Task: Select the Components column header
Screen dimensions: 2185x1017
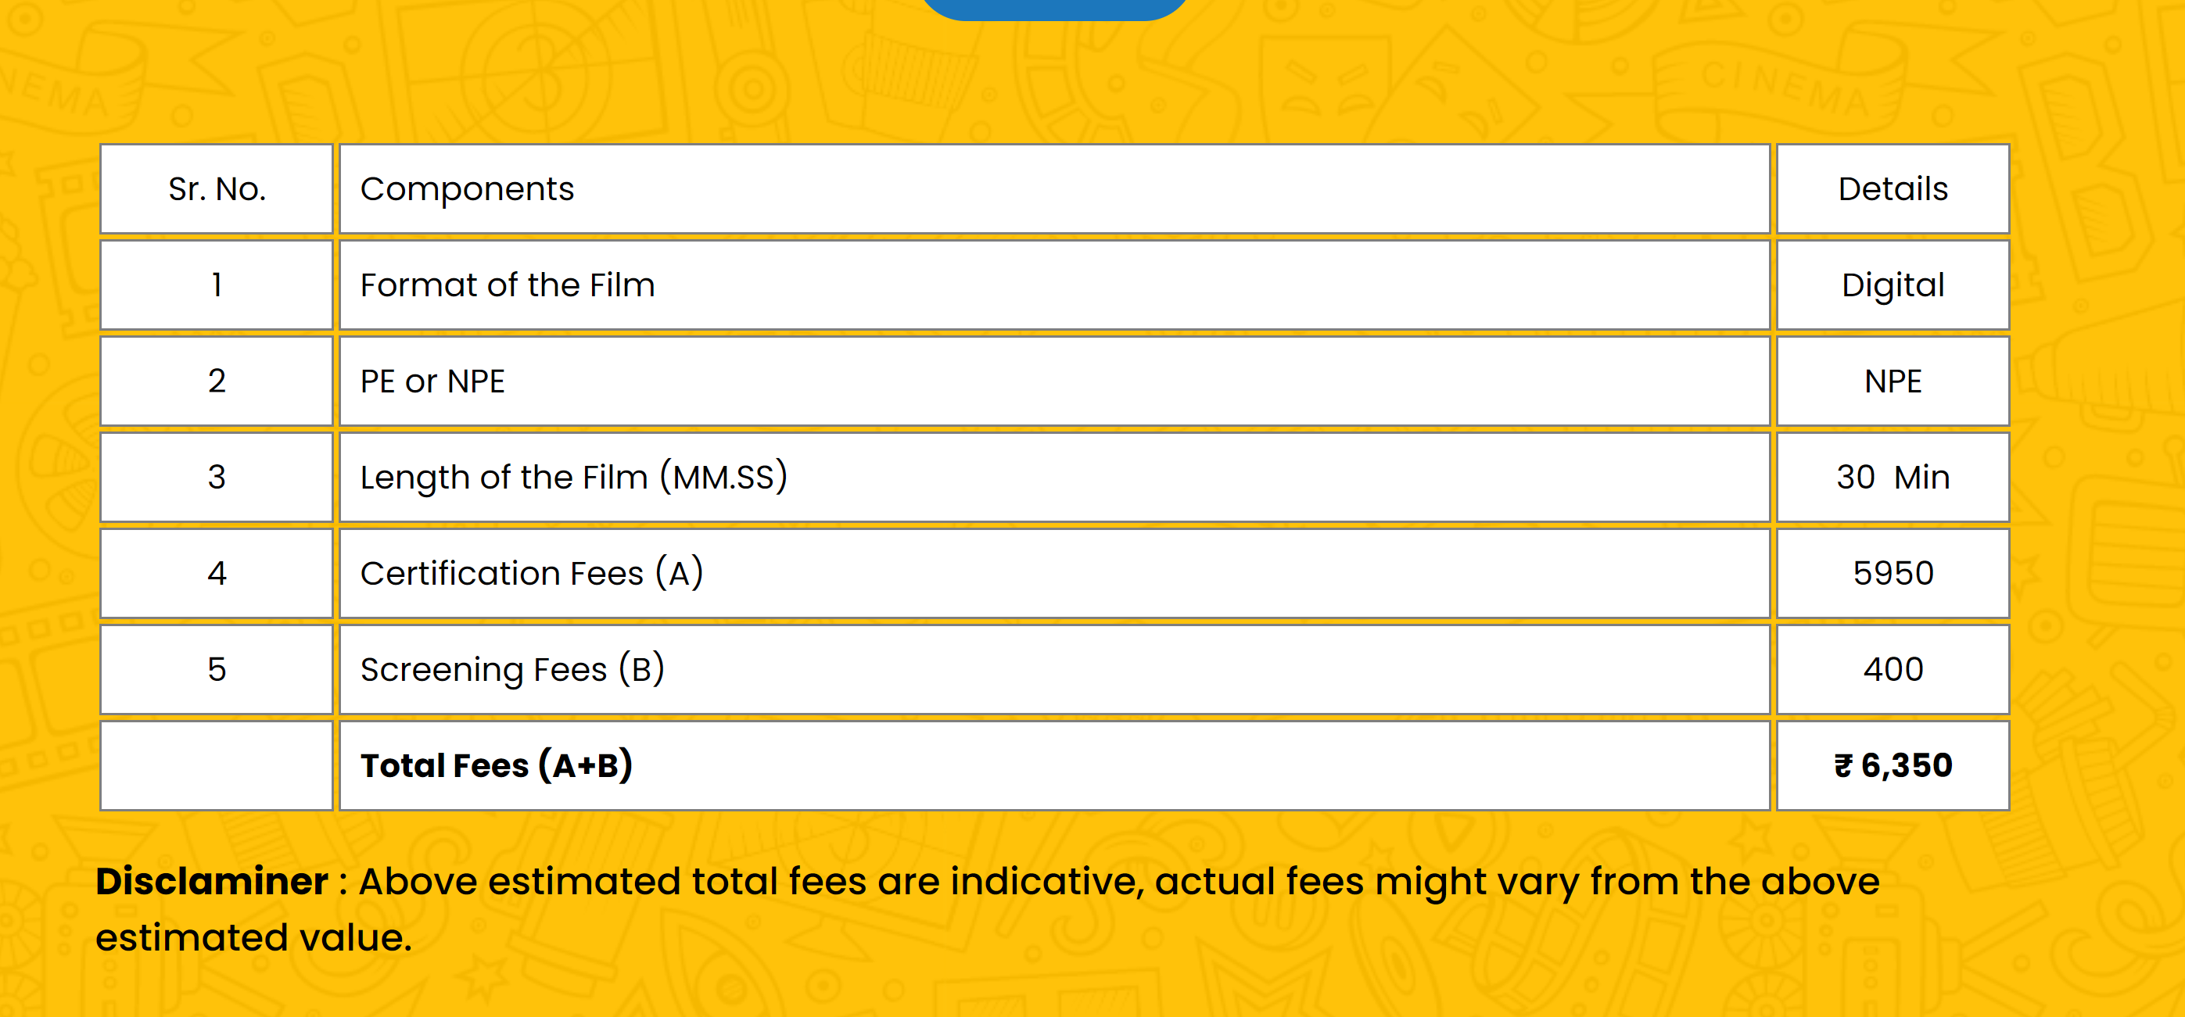Action: [468, 189]
